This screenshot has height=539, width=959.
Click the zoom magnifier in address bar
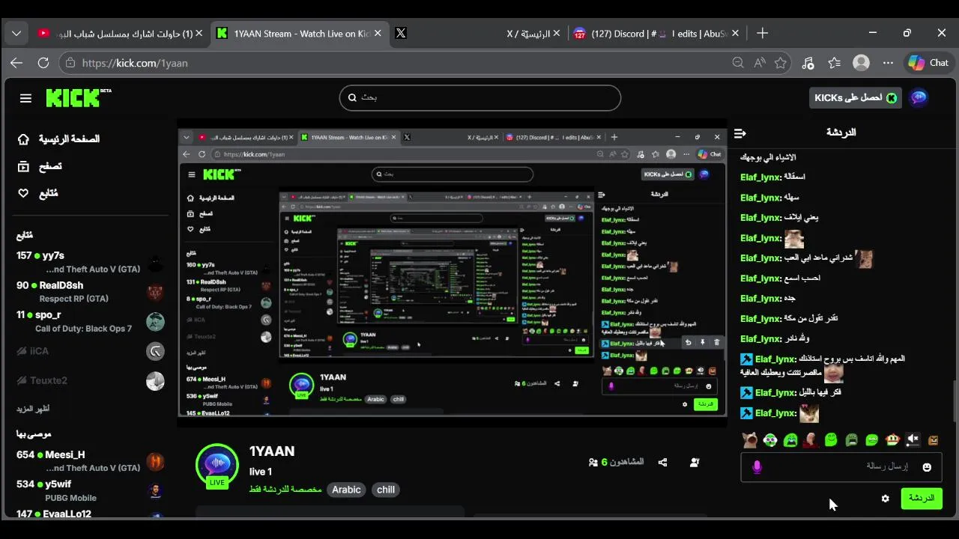[x=738, y=63]
